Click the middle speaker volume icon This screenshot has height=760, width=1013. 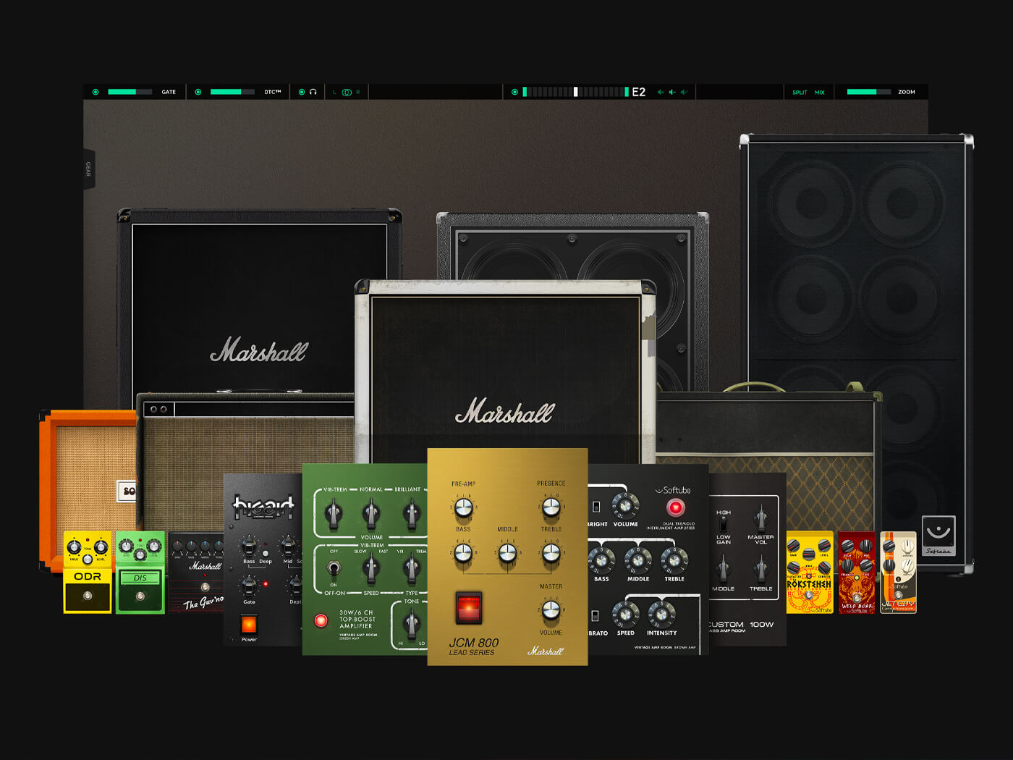(672, 92)
